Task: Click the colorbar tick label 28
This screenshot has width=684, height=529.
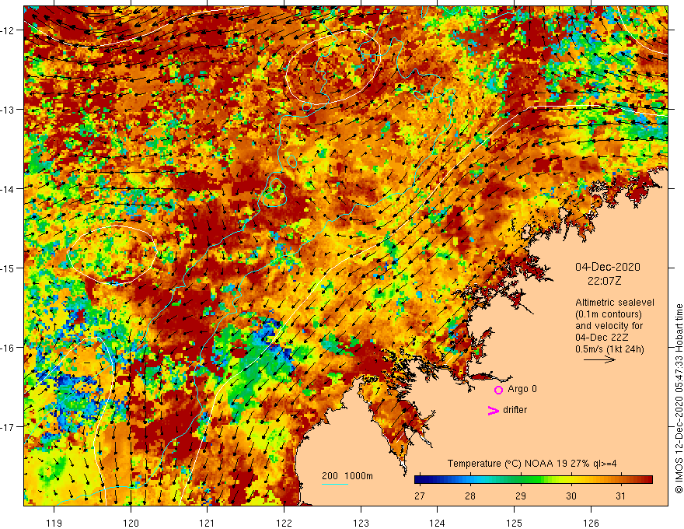Action: (469, 496)
